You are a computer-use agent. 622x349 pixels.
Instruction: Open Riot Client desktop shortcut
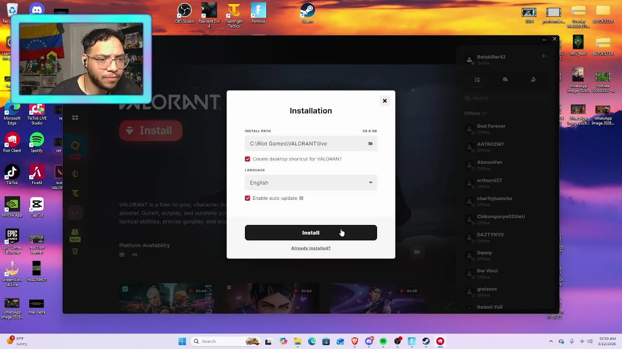click(12, 143)
